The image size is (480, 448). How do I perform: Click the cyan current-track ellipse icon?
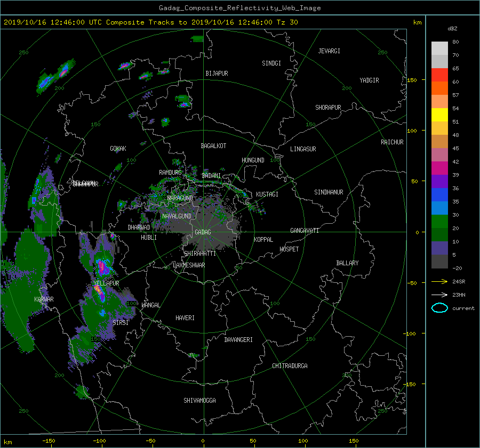click(439, 308)
